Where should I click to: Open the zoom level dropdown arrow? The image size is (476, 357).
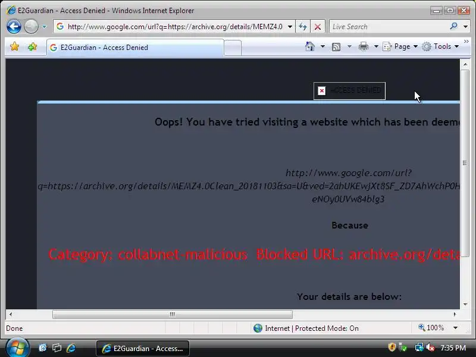coord(455,328)
